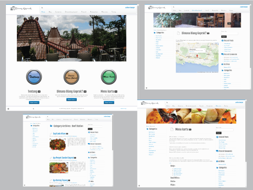Click the Recent Posts icon in the category archive sidebar
The height and width of the screenshot is (190, 253).
[x=89, y=132]
